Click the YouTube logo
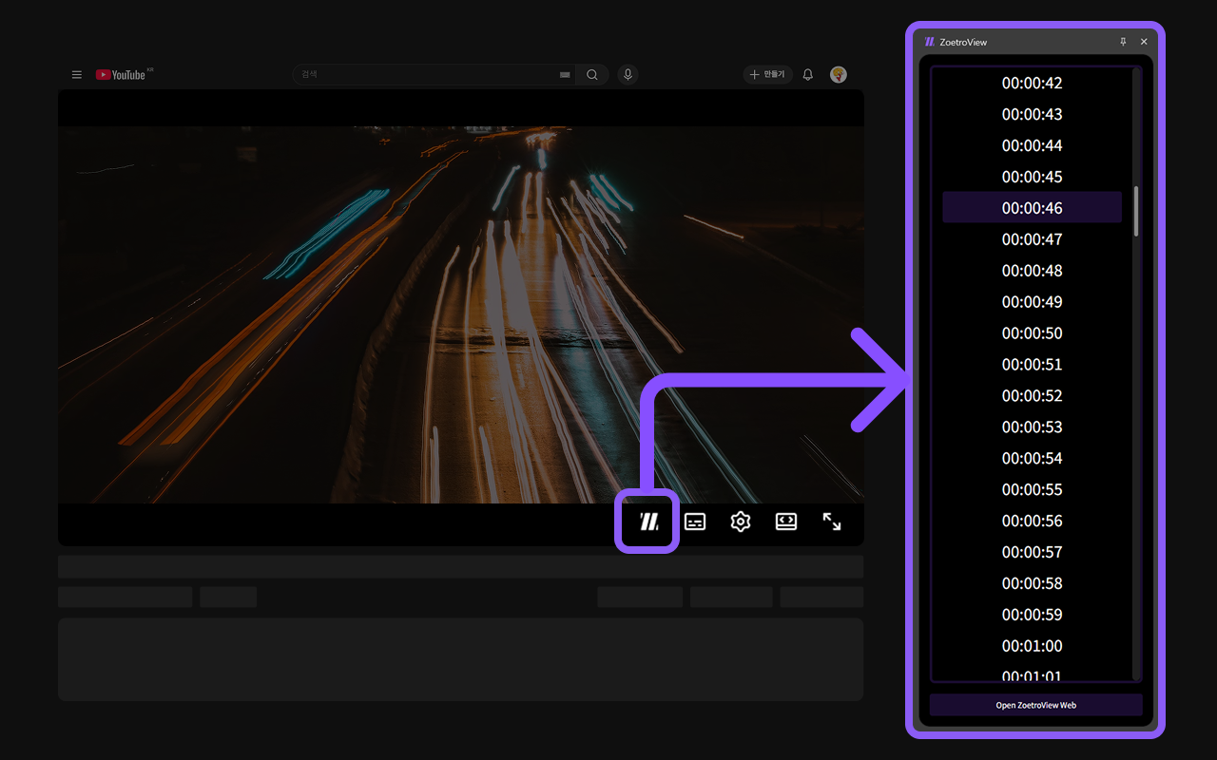Screen dimensions: 1217x760 pyautogui.click(x=120, y=74)
